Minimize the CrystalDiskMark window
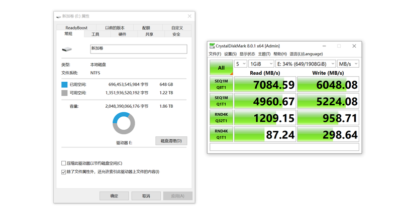 pos(324,46)
